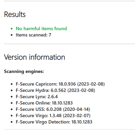This screenshot has width=135, height=130.
Task: Click the bullet before Items scanned
Action: pyautogui.click(x=12, y=35)
